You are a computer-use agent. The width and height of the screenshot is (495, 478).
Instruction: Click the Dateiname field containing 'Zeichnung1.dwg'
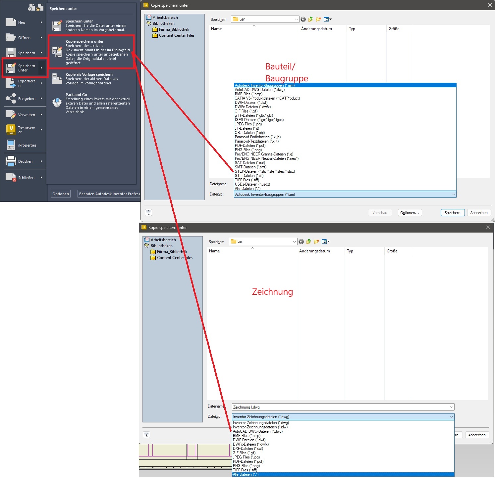[343, 407]
